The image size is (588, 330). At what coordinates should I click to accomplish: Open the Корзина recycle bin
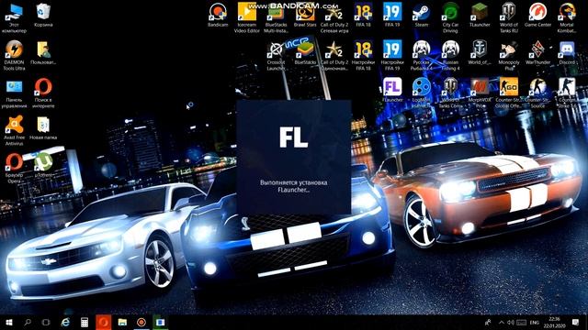coord(43,15)
